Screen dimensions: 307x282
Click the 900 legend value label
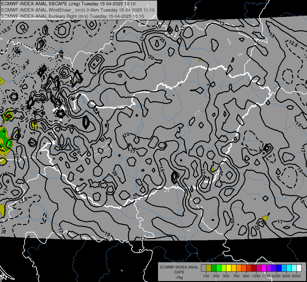pos(246,276)
